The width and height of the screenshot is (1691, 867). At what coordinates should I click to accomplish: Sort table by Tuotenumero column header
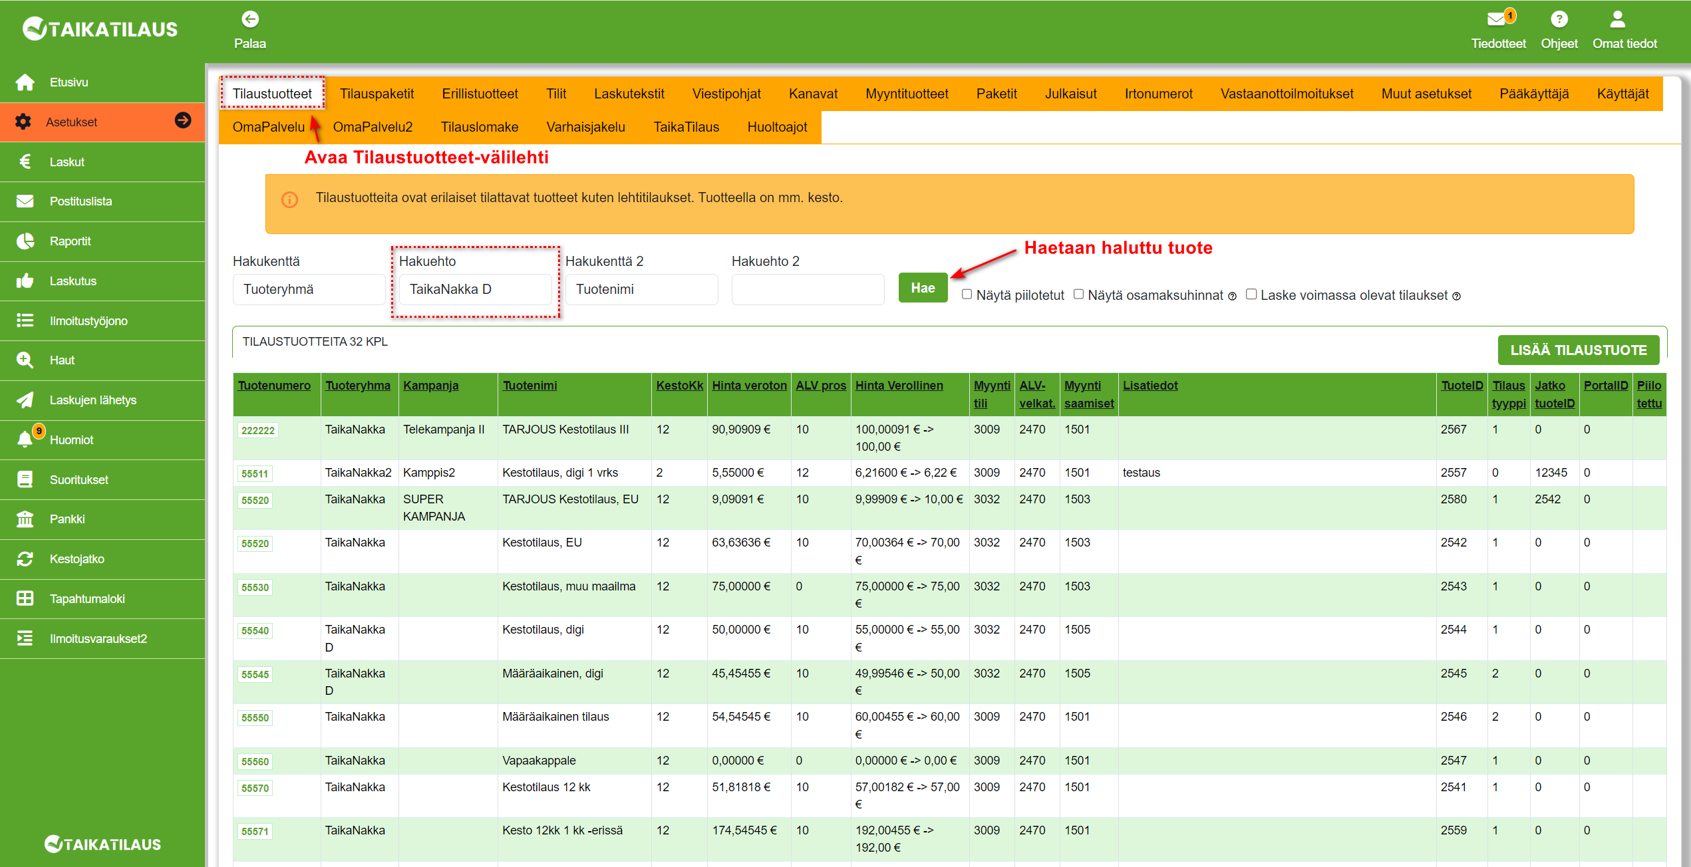point(274,386)
